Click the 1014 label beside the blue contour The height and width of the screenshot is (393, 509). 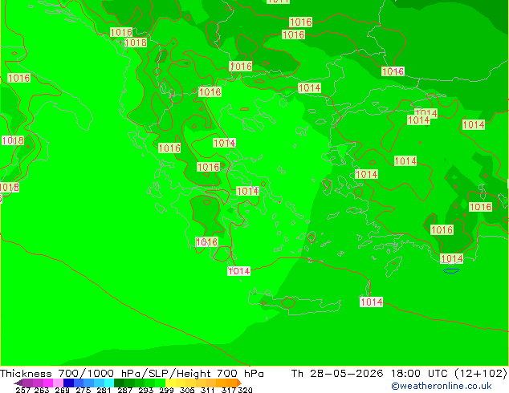[x=451, y=258]
